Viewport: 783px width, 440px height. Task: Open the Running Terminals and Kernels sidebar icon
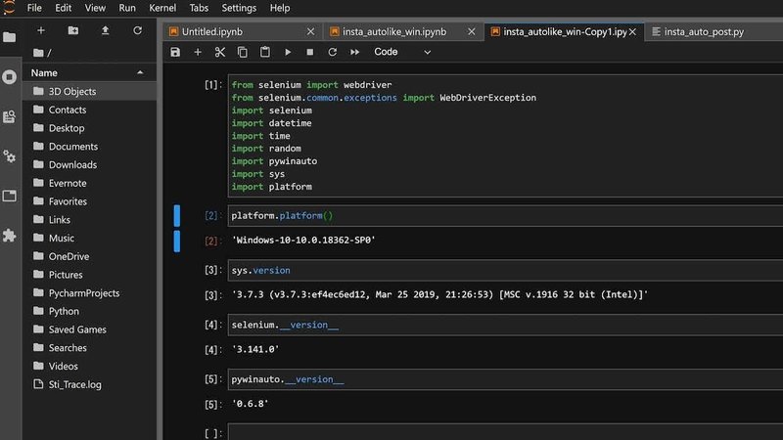10,77
